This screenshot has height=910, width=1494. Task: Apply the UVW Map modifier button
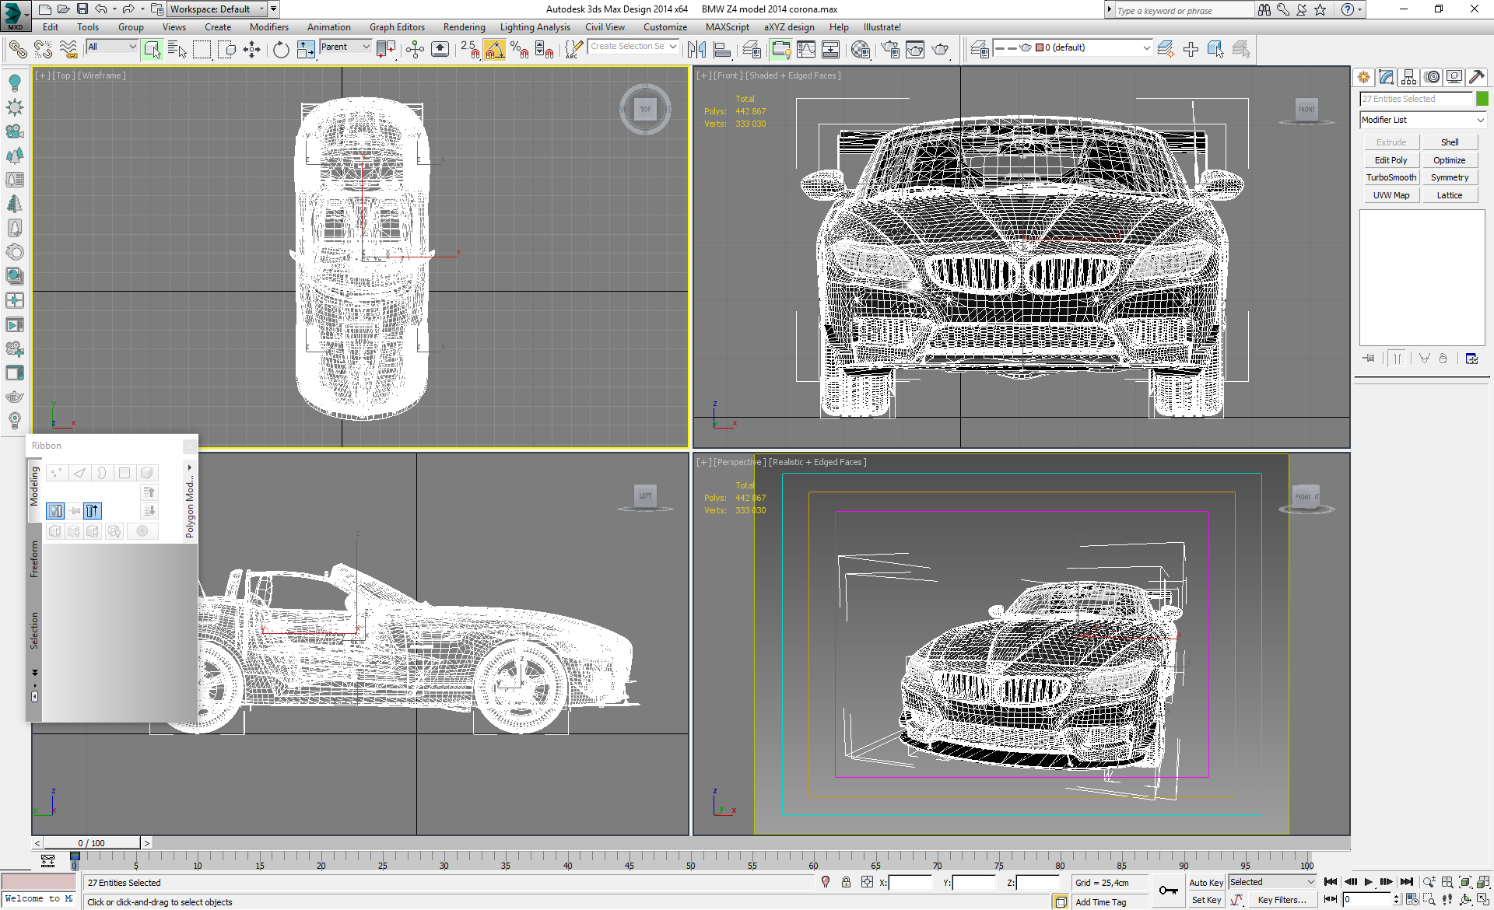[1391, 195]
